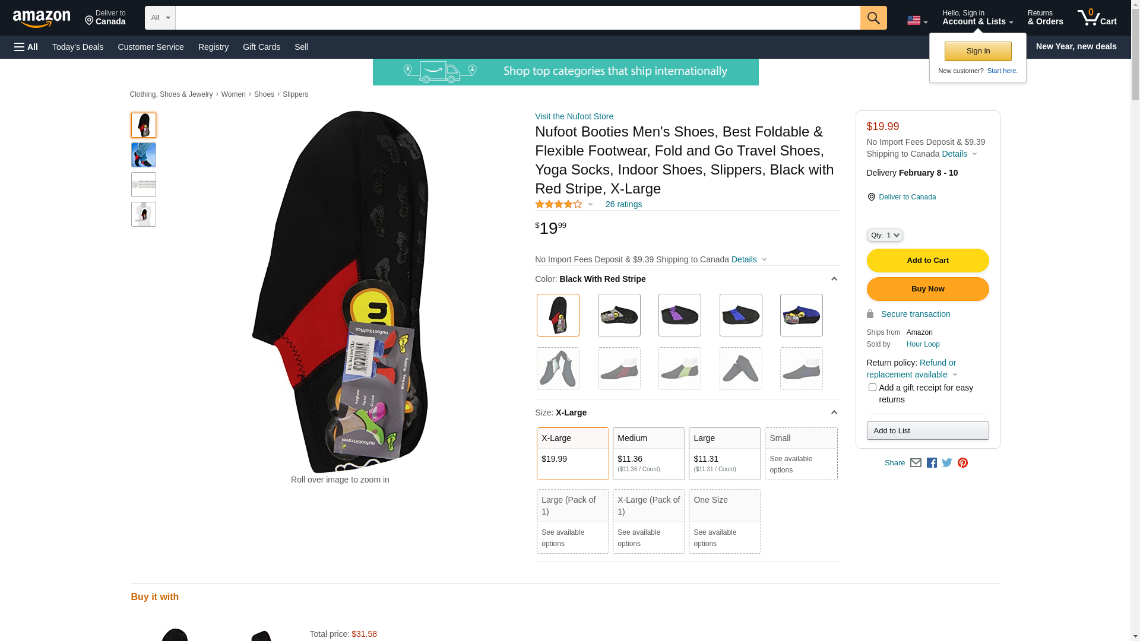
Task: Share via the Facebook icon
Action: tap(932, 463)
